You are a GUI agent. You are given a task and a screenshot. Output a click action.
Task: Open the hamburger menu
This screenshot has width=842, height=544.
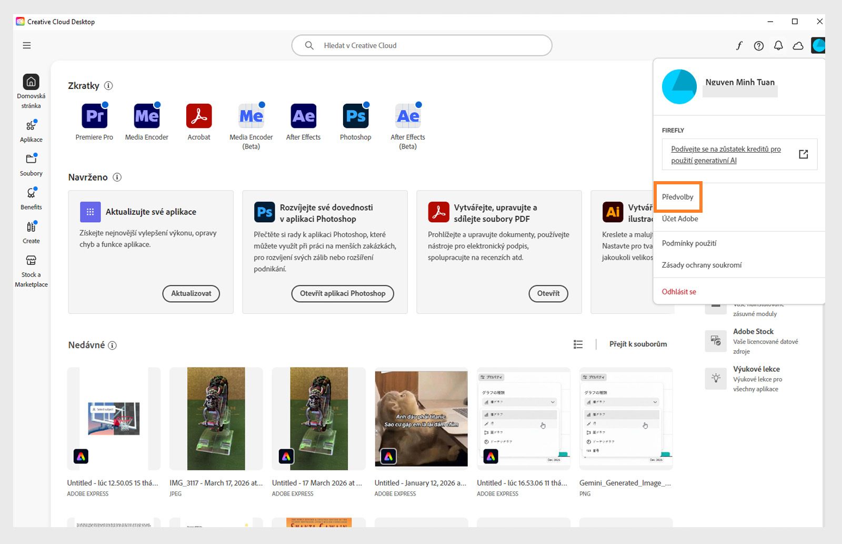point(26,45)
